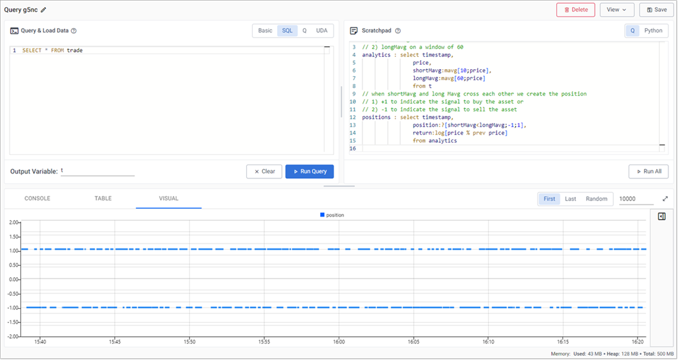Open the View dropdown menu

616,10
